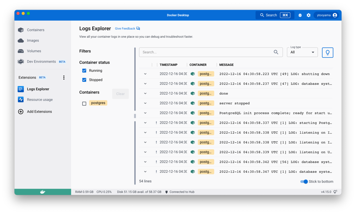356x214 pixels.
Task: Click the Docker whale icon in status bar
Action: click(x=43, y=192)
